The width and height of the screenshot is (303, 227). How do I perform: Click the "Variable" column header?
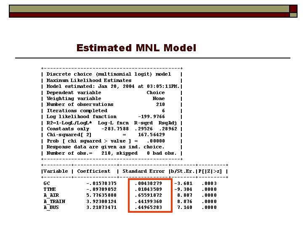tap(56, 171)
